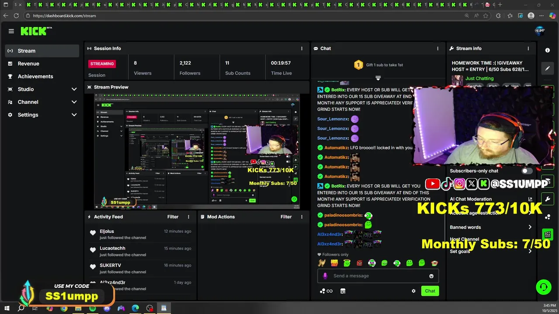Open Discord from the taskbar
The width and height of the screenshot is (559, 314).
pyautogui.click(x=107, y=308)
